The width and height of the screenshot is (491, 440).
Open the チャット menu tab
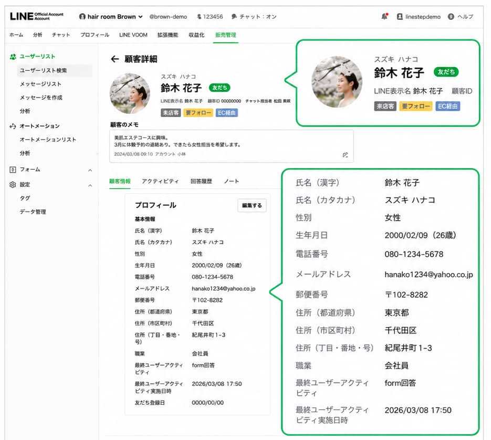[61, 35]
